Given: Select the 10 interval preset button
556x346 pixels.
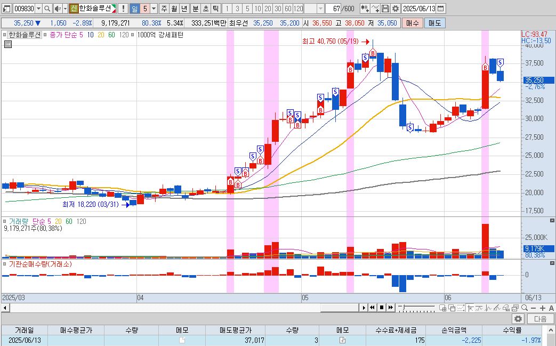Looking at the screenshot, I should click(x=257, y=9).
